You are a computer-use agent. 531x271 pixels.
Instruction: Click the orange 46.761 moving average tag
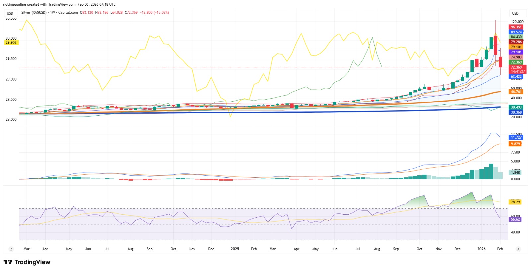coord(516,92)
